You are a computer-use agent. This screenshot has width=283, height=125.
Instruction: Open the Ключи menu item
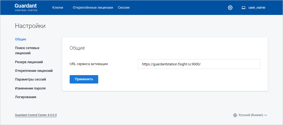tap(58, 8)
